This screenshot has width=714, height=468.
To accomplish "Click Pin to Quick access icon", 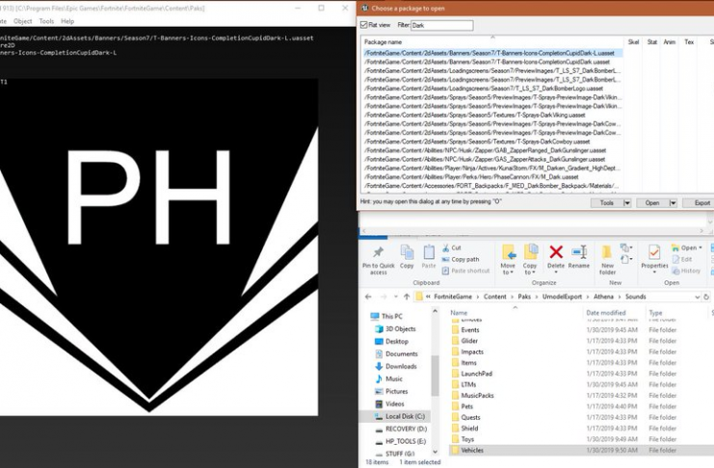I will tap(378, 252).
